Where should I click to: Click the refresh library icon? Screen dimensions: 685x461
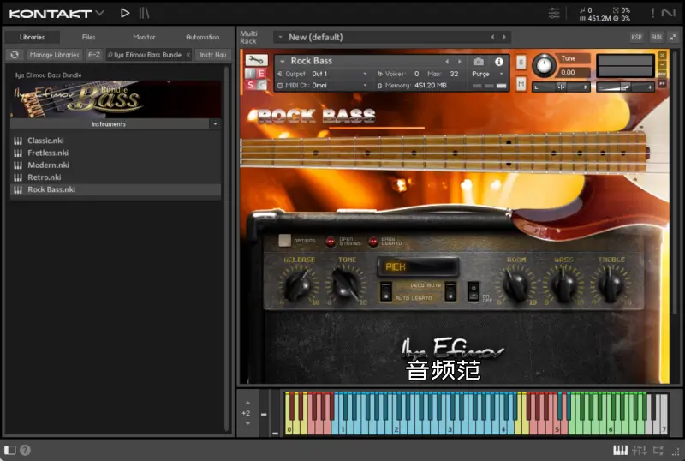[x=15, y=55]
